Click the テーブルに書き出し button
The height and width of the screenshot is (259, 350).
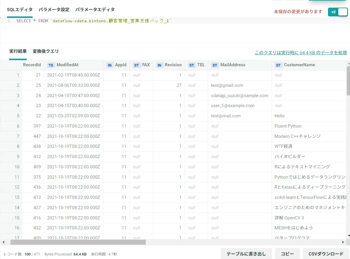tap(246, 254)
